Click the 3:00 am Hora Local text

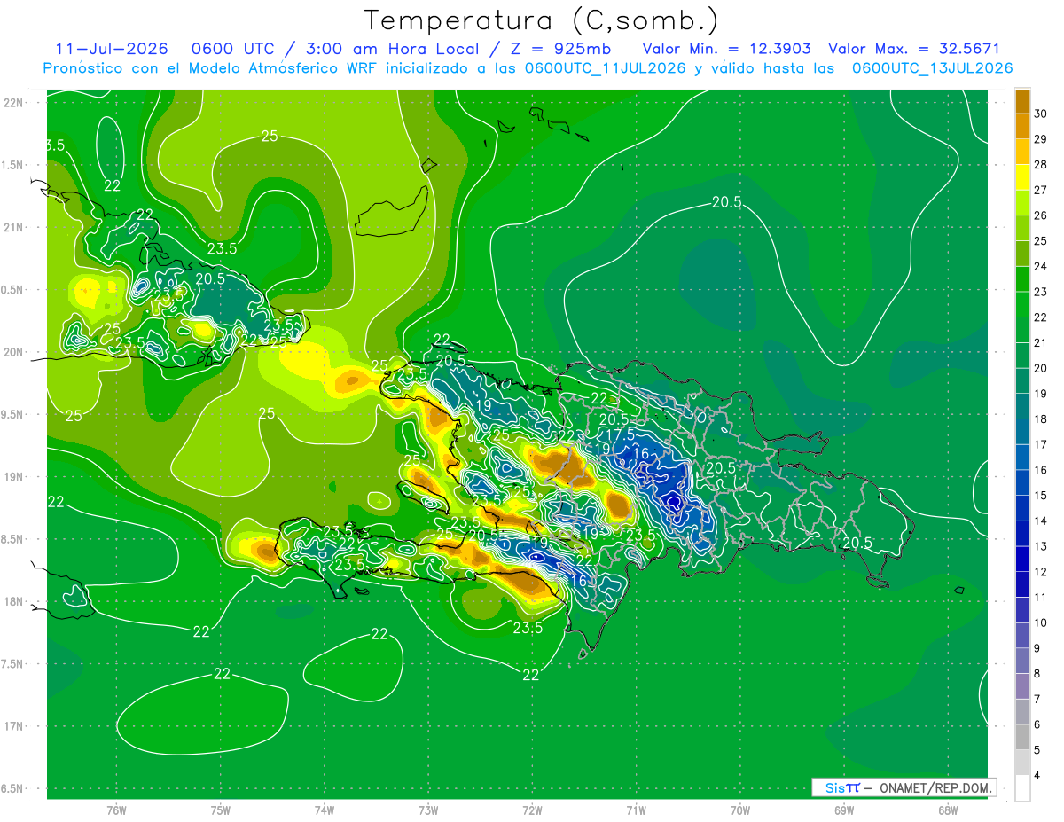point(392,49)
